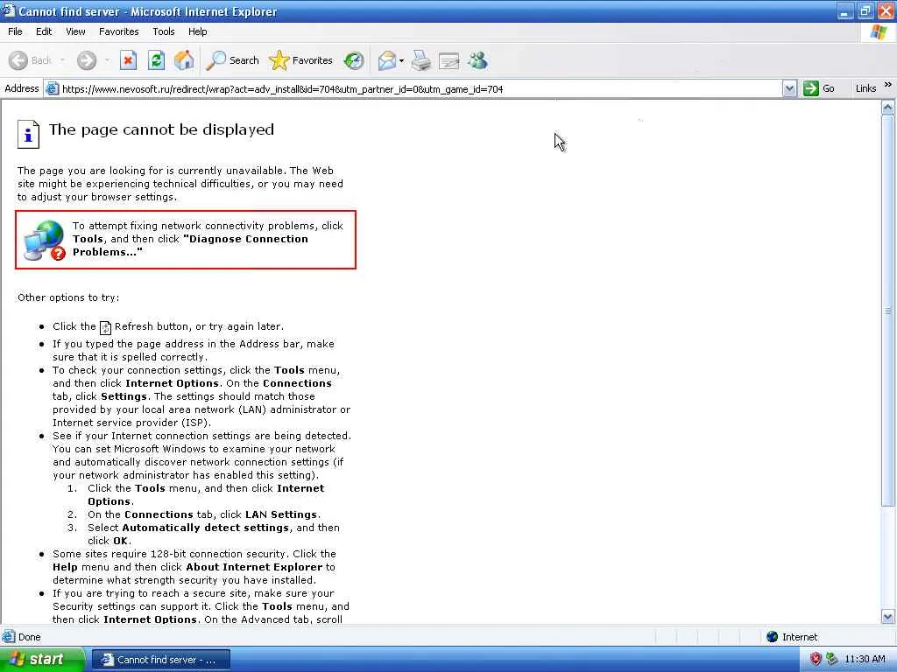Select the Cannot find server taskbar button
Screen dimensions: 897x672
[161, 660]
